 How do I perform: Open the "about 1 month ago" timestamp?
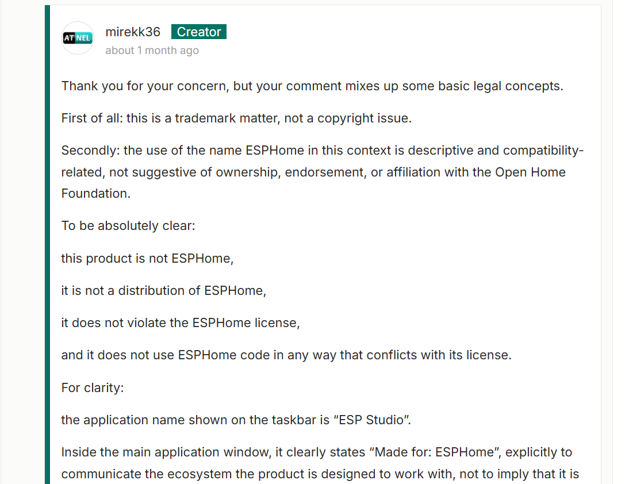[x=152, y=51]
